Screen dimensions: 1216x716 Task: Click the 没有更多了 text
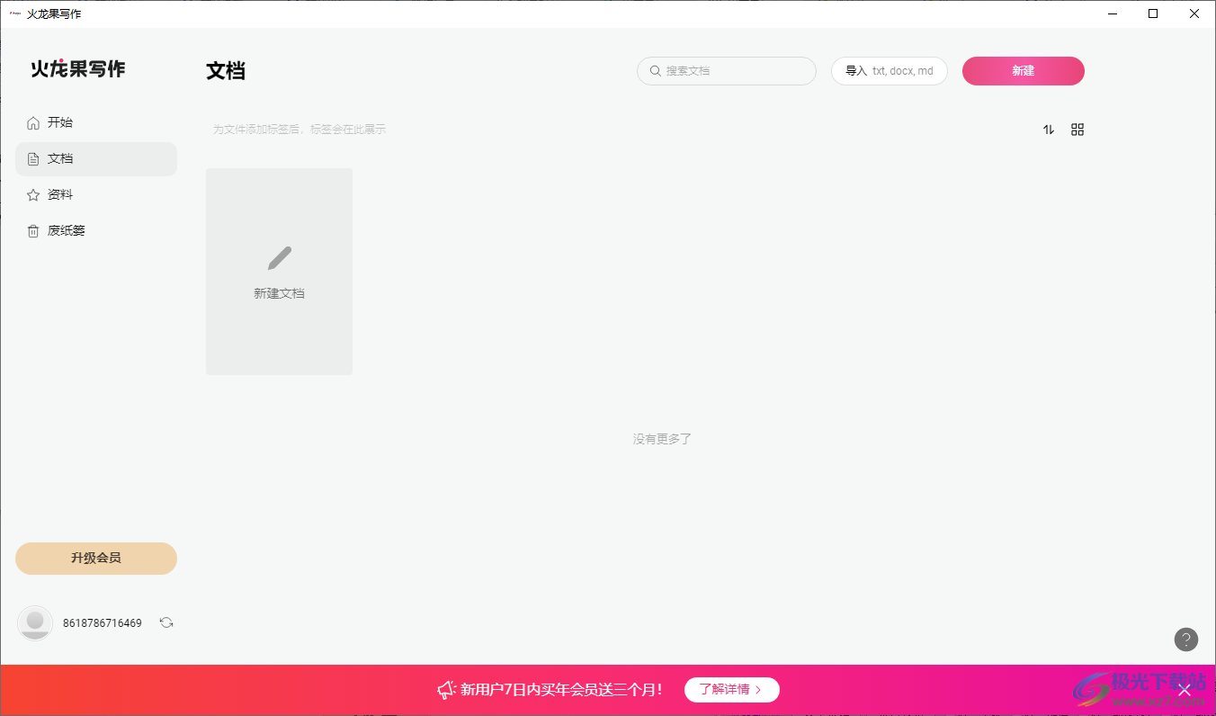coord(662,439)
